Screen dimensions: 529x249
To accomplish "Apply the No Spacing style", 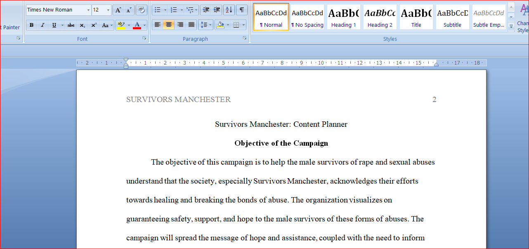I will pos(307,17).
